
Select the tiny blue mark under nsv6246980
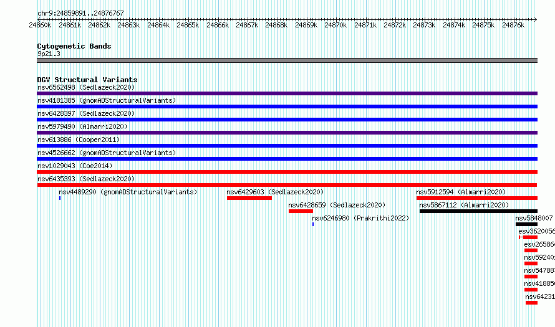pyautogui.click(x=313, y=224)
